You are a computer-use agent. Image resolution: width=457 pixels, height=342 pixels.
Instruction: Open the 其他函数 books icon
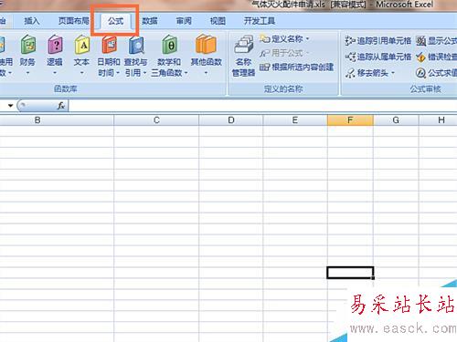point(206,46)
